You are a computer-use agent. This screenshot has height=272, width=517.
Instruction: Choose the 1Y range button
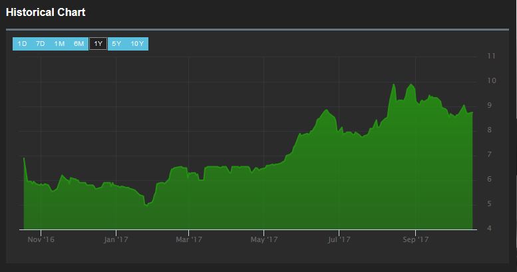(98, 44)
